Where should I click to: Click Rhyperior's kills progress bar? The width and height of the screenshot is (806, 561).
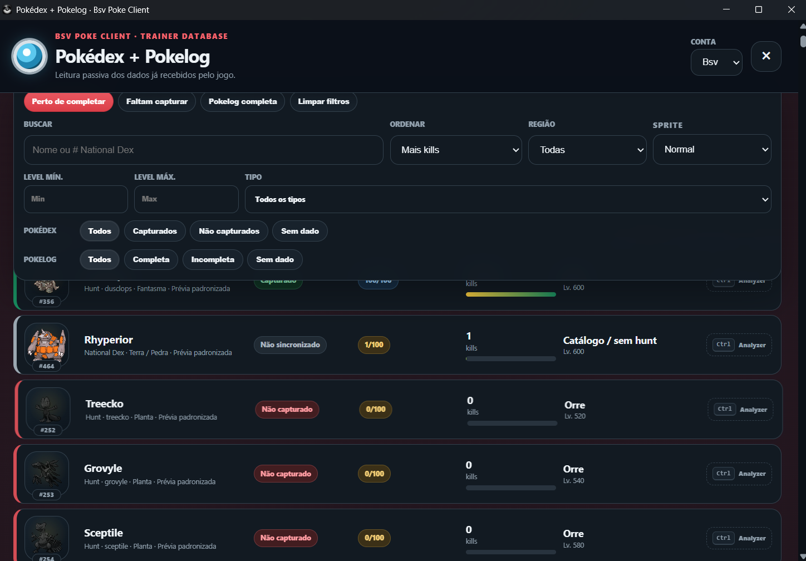point(511,359)
